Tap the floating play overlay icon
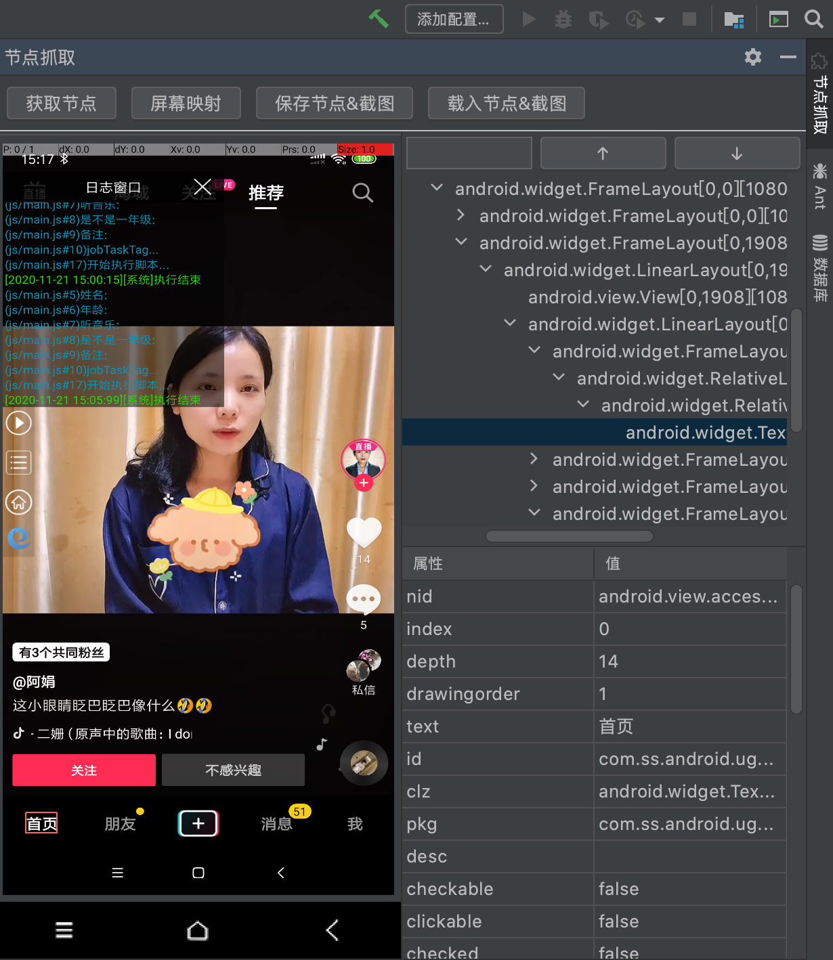This screenshot has width=833, height=960. [x=18, y=422]
